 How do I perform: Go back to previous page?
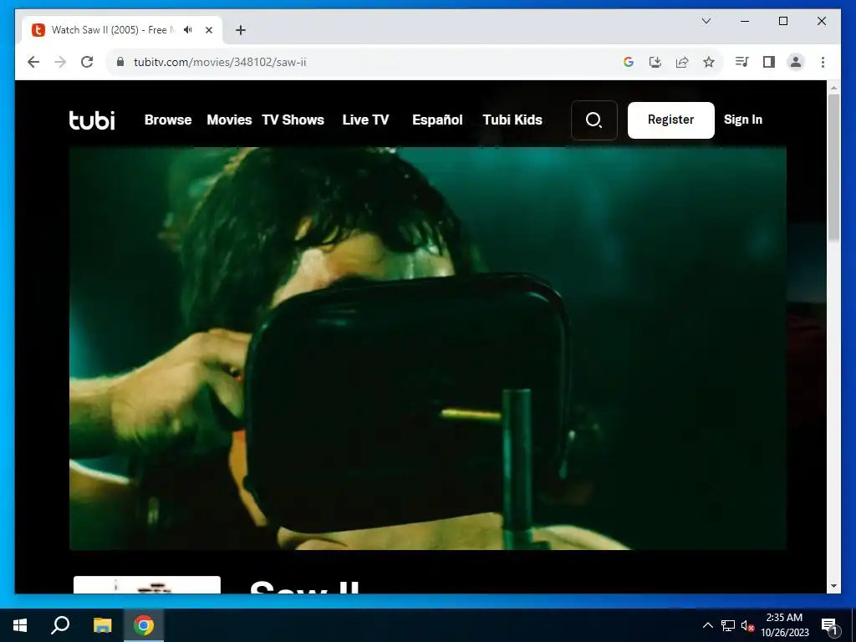33,62
